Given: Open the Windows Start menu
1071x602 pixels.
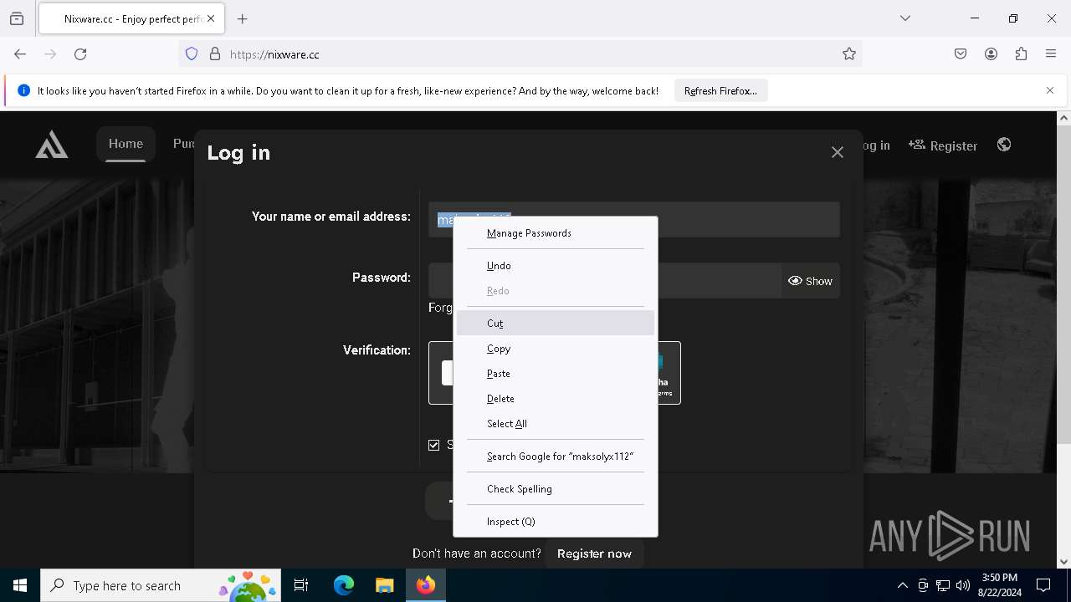Looking at the screenshot, I should coord(20,585).
